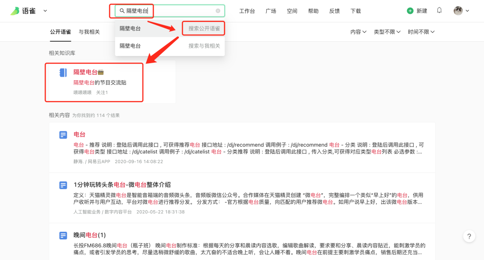Click the 相关知识库 section heading
This screenshot has width=484, height=260.
(x=62, y=53)
